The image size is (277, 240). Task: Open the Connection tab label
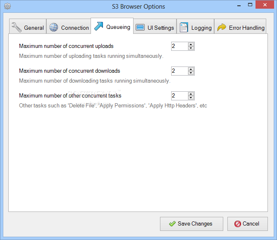tap(75, 28)
